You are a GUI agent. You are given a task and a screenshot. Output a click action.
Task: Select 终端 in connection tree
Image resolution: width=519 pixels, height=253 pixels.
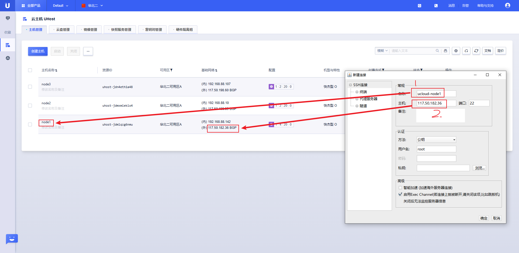coord(363,92)
